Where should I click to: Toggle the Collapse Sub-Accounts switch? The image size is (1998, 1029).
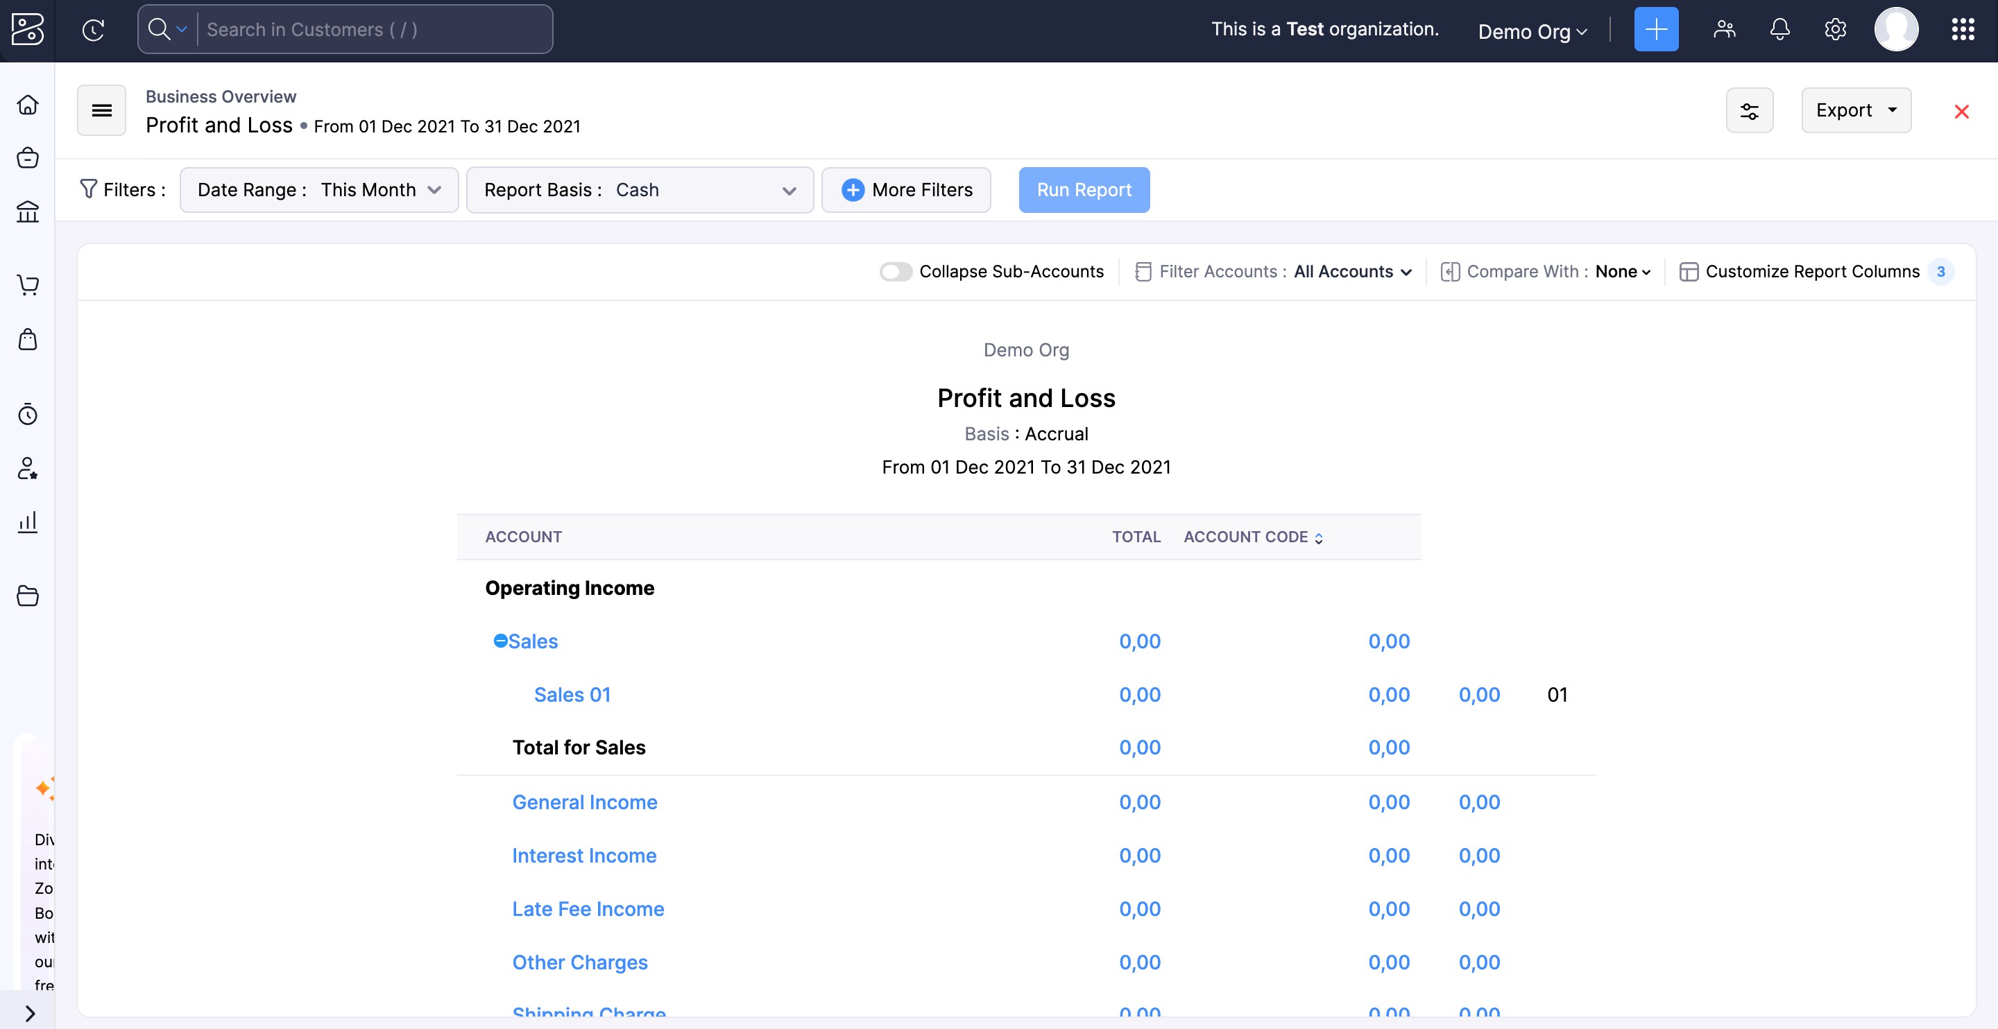coord(895,271)
